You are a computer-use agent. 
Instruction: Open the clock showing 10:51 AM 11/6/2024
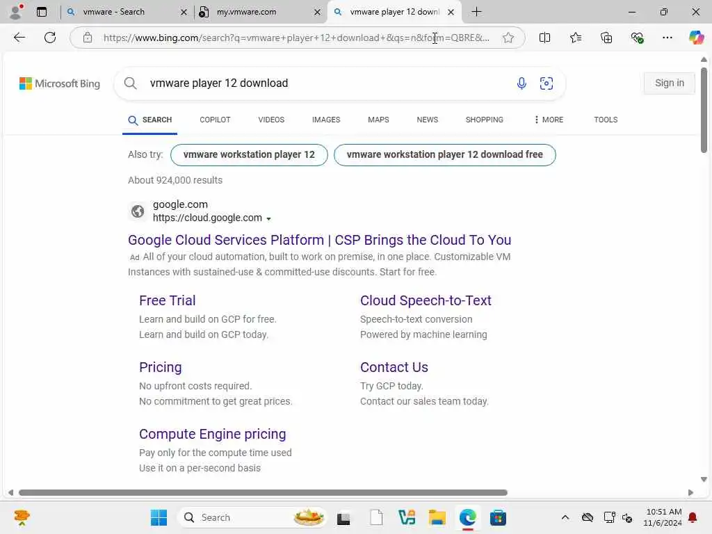663,517
